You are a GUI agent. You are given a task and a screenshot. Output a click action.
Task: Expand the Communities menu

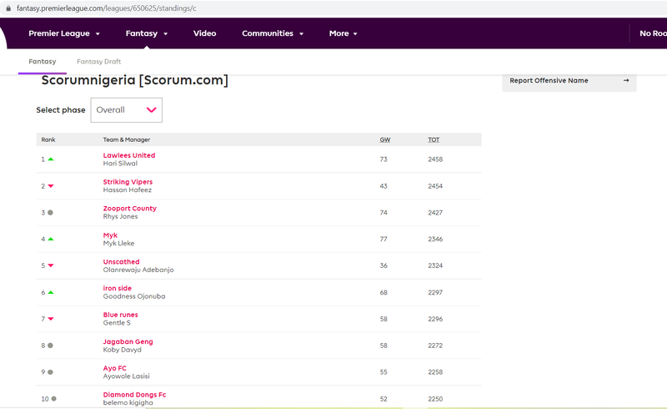[273, 33]
